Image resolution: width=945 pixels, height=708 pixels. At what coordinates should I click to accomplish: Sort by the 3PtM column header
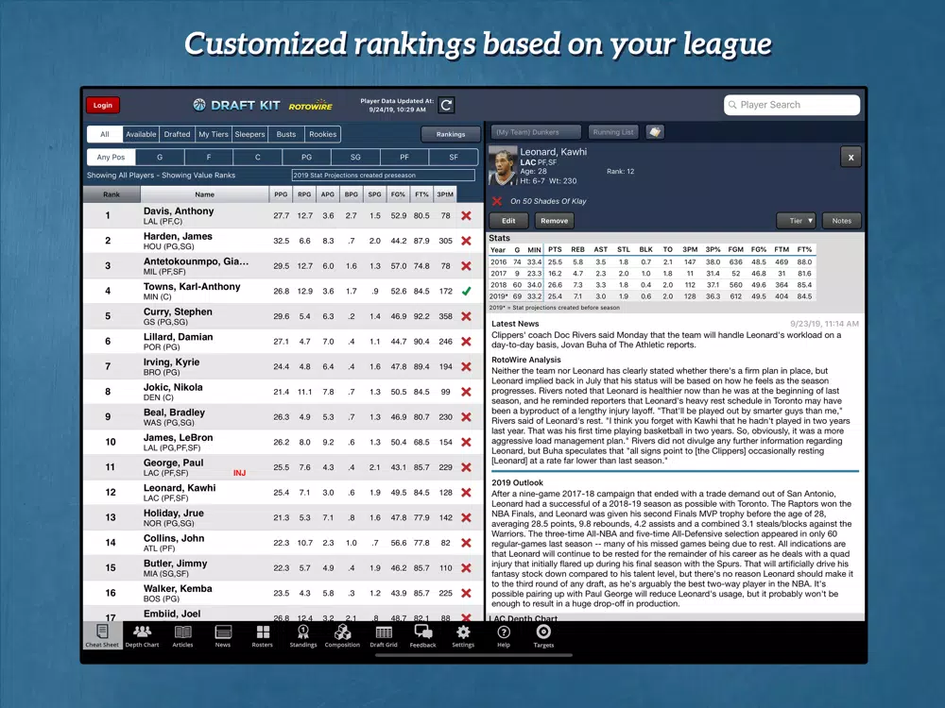click(445, 194)
